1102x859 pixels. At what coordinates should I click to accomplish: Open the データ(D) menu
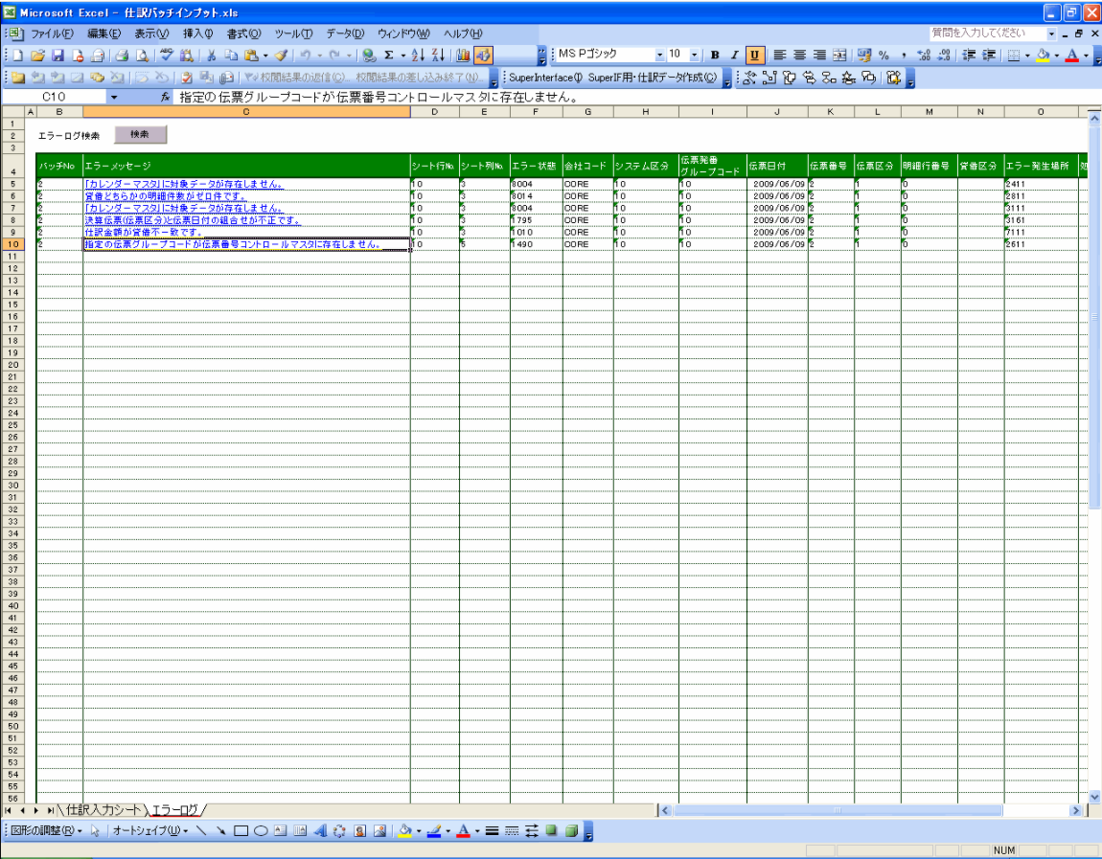coord(345,34)
